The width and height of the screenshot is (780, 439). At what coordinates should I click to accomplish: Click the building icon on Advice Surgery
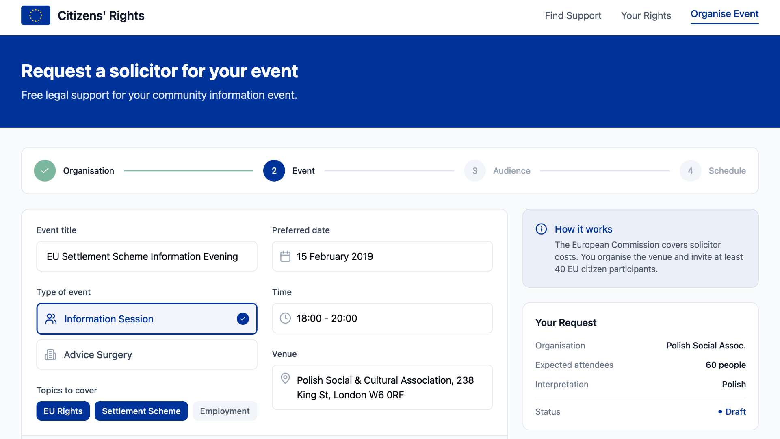pyautogui.click(x=50, y=354)
